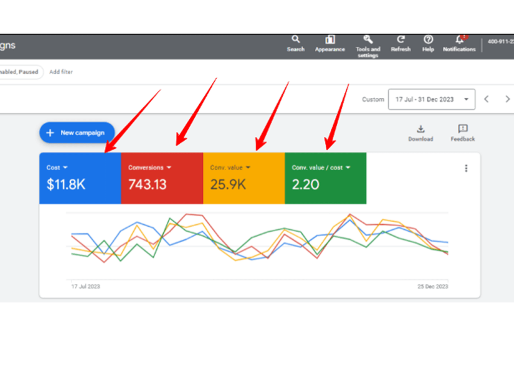514x385 pixels.
Task: Expand the Conv. value / cost dropdown
Action: pyautogui.click(x=348, y=167)
